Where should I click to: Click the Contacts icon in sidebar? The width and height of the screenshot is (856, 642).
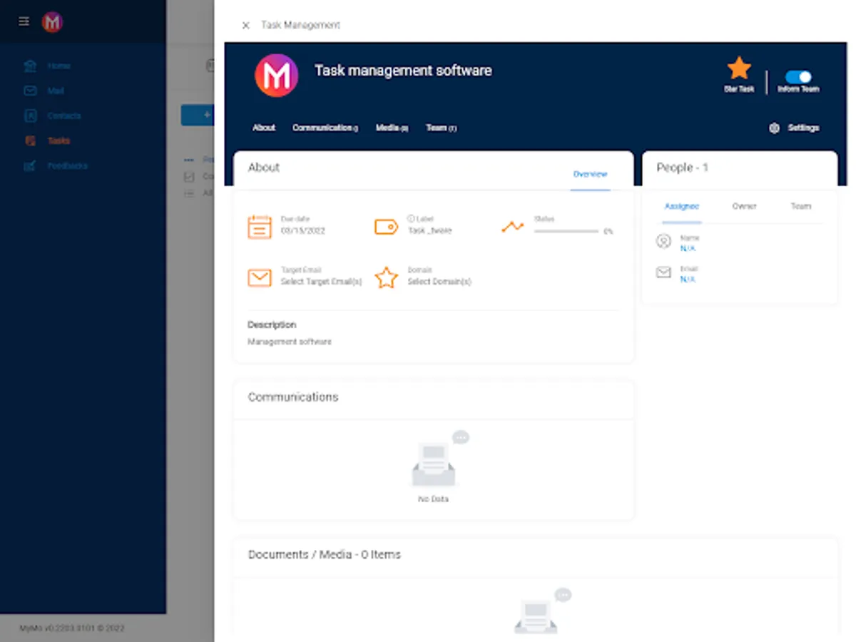point(30,116)
